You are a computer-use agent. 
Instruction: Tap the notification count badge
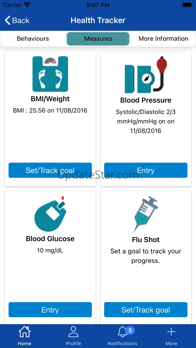pyautogui.click(x=130, y=330)
